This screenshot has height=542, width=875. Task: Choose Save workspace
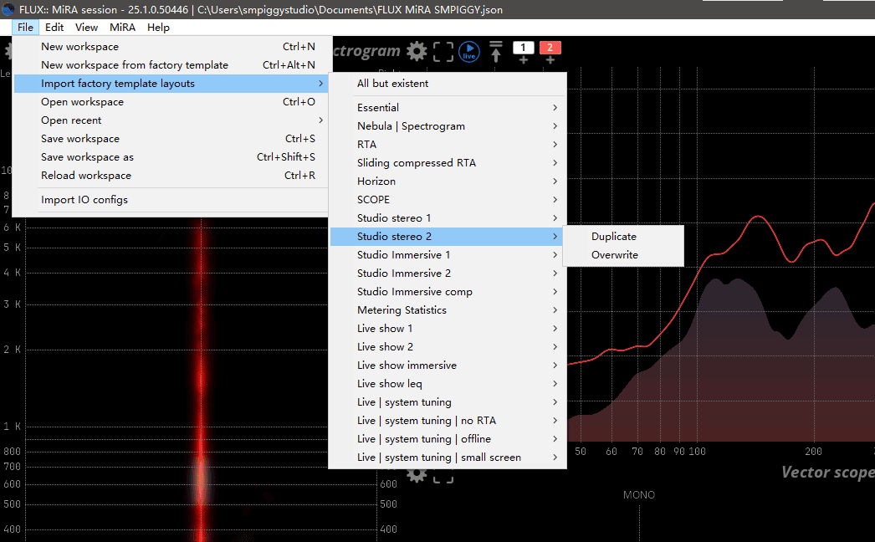coord(170,139)
